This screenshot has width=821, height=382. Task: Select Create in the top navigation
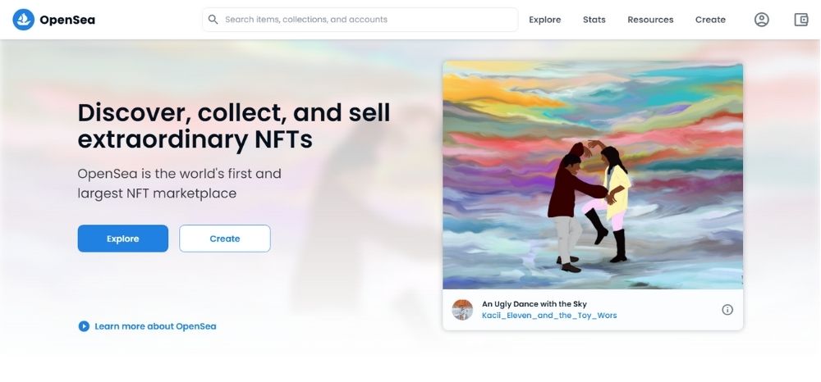(710, 20)
